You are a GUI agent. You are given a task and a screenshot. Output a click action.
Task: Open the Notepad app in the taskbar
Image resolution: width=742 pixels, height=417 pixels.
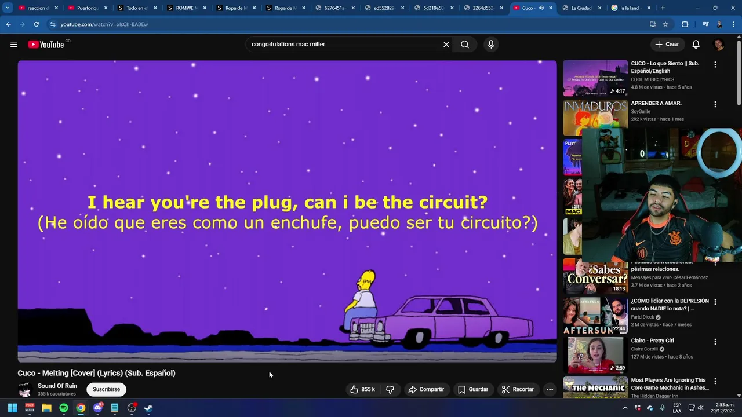(x=115, y=408)
